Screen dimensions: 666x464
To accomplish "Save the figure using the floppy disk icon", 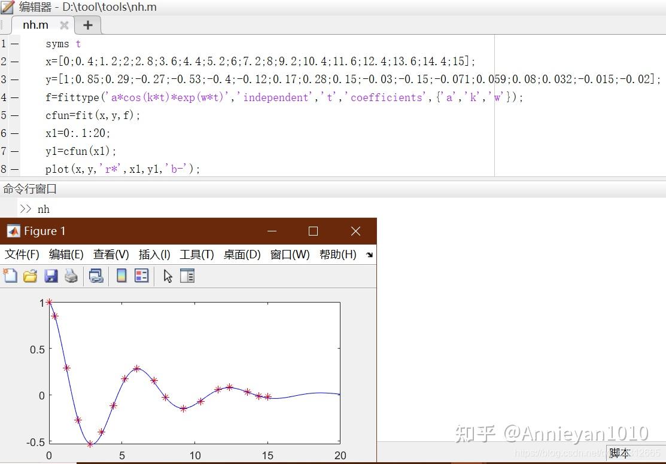I will coord(51,276).
